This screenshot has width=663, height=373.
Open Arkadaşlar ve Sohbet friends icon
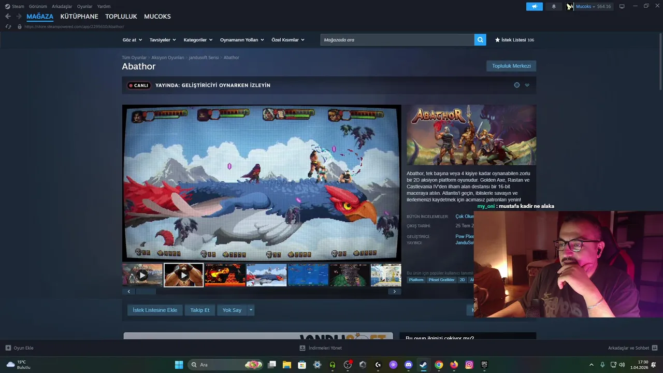click(x=655, y=348)
